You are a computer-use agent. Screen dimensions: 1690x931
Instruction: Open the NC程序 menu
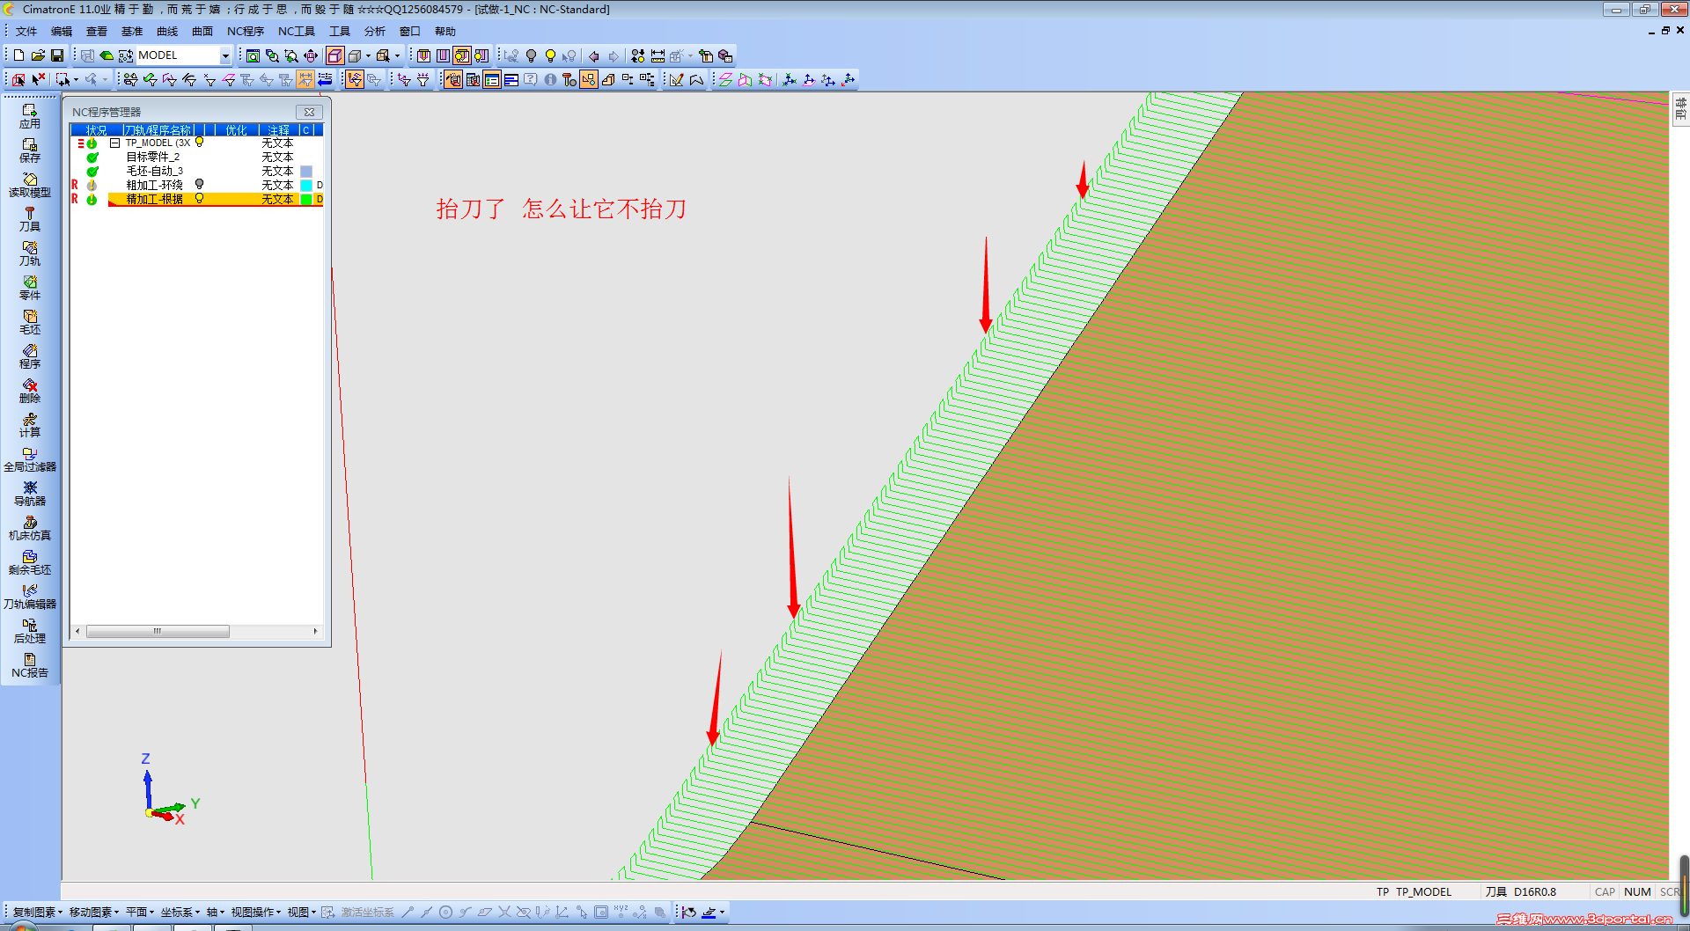246,32
